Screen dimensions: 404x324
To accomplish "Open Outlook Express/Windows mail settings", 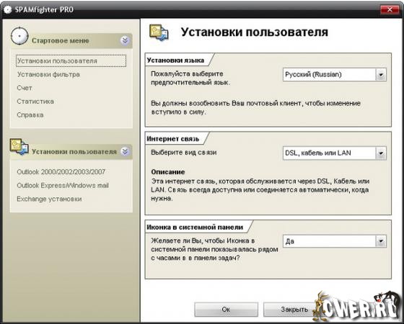I will pos(63,186).
